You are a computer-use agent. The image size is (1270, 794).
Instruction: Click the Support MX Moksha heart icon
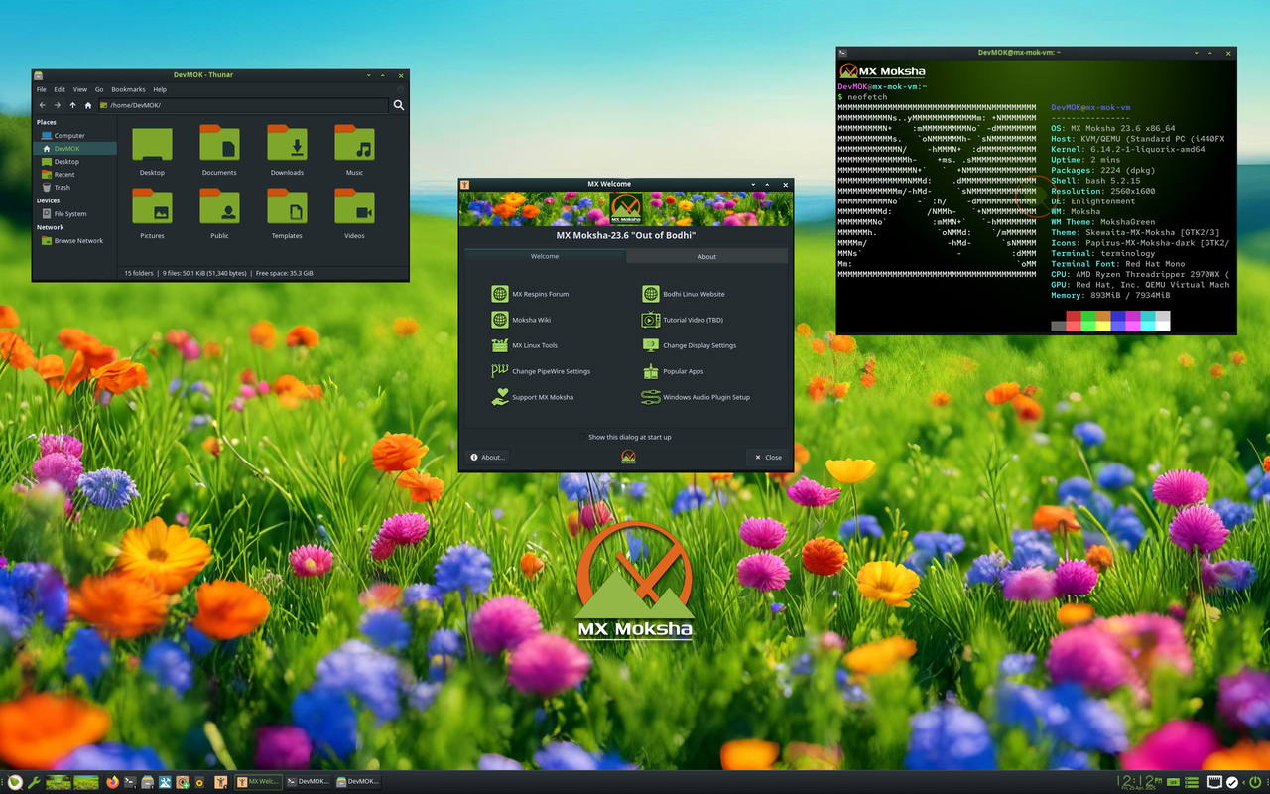click(501, 396)
